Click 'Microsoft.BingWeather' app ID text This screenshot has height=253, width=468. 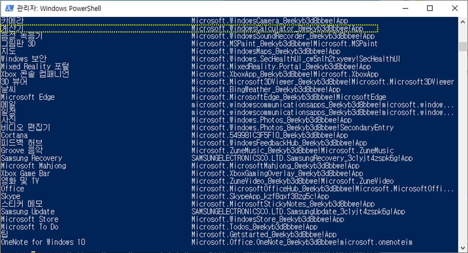(x=266, y=90)
